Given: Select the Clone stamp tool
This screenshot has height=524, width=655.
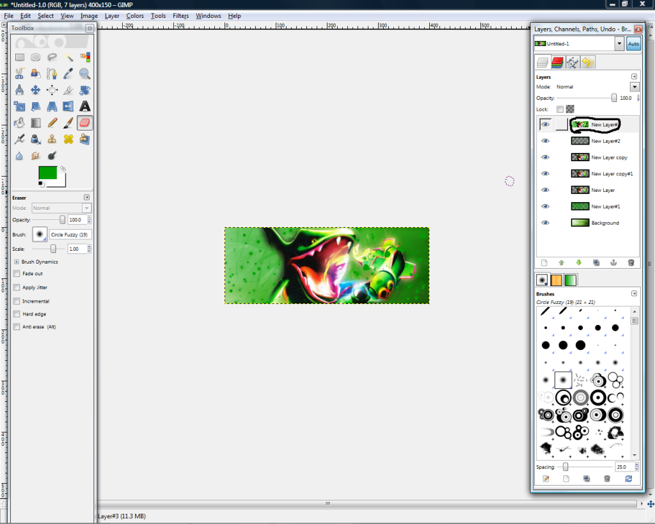Looking at the screenshot, I should (52, 139).
